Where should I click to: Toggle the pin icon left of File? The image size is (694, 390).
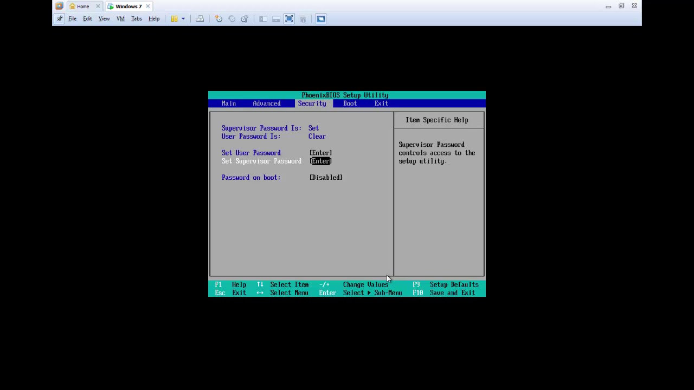click(60, 19)
